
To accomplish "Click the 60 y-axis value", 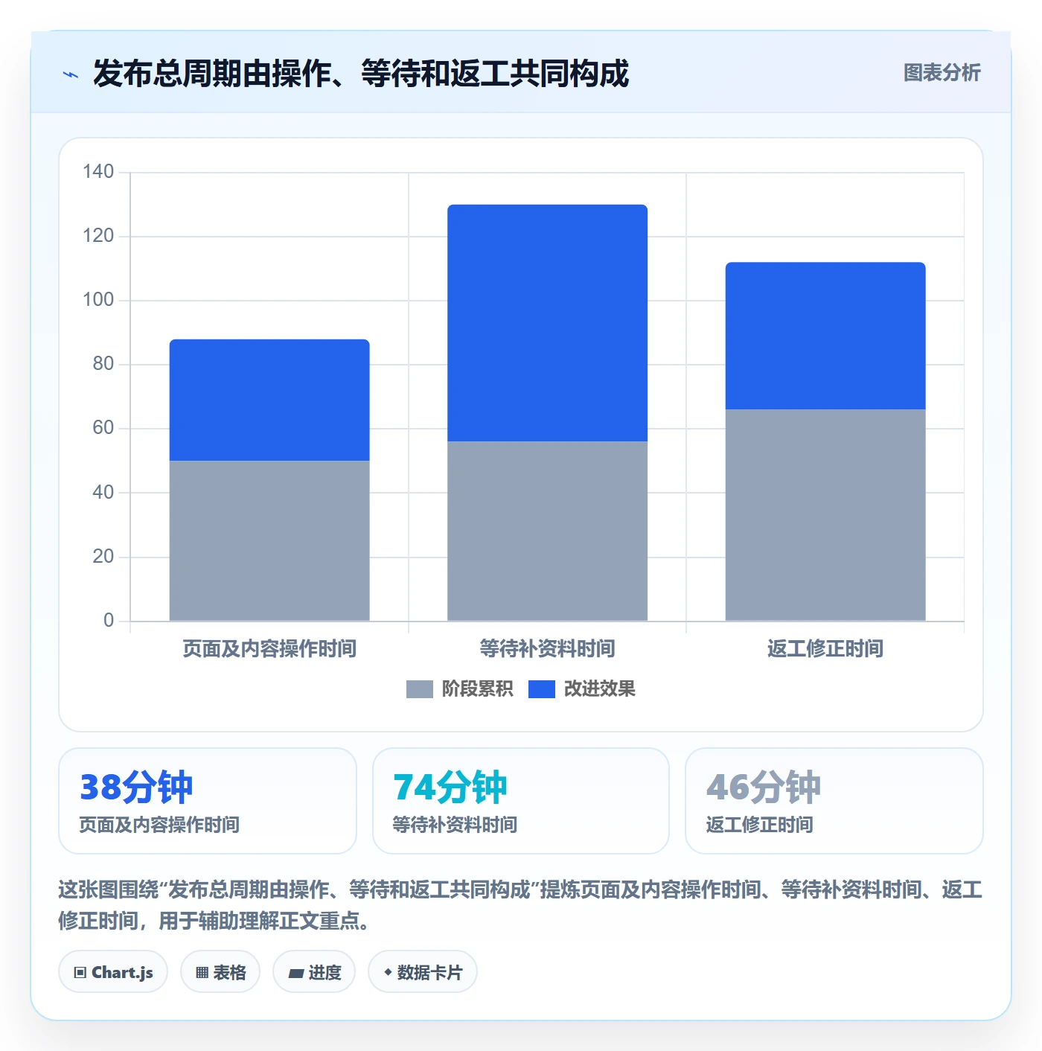I will click(x=103, y=428).
